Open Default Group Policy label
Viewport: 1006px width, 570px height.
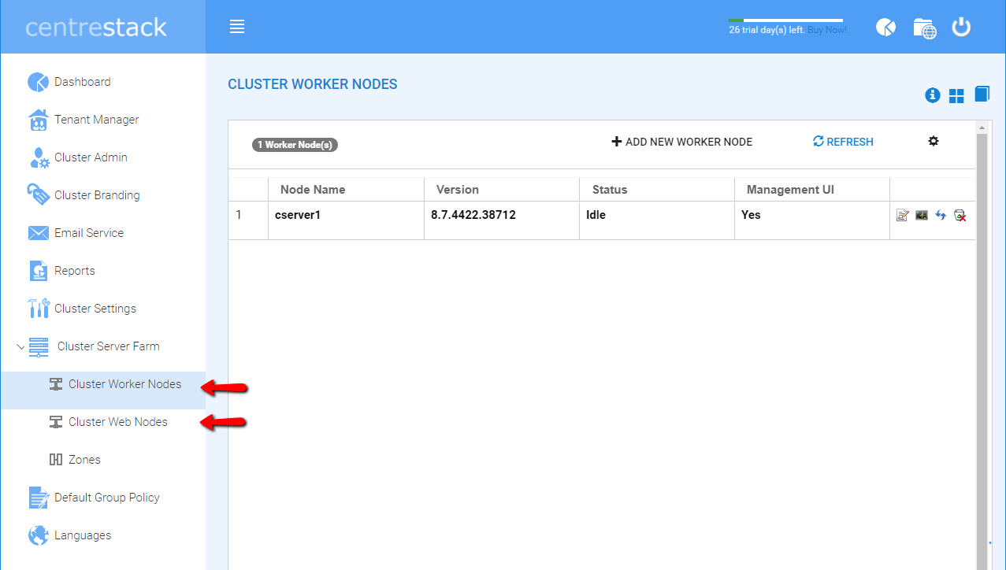coord(107,498)
